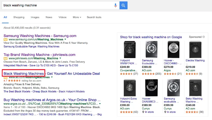212x120 pixels.
Task: Switch to the Images tab
Action: click(x=35, y=17)
